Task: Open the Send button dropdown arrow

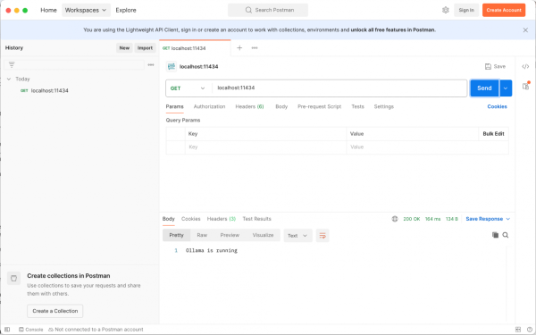Action: (506, 88)
